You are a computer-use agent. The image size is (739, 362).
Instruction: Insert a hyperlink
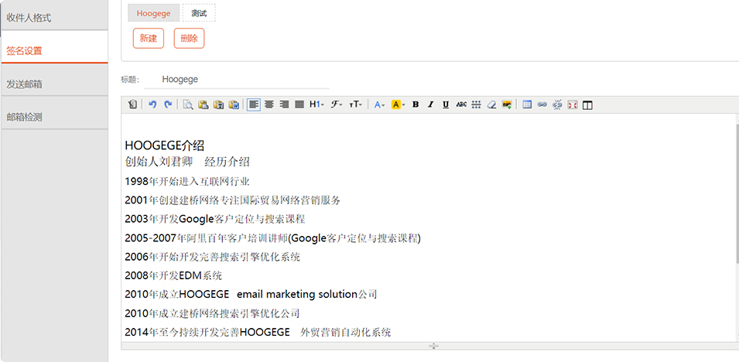(542, 104)
